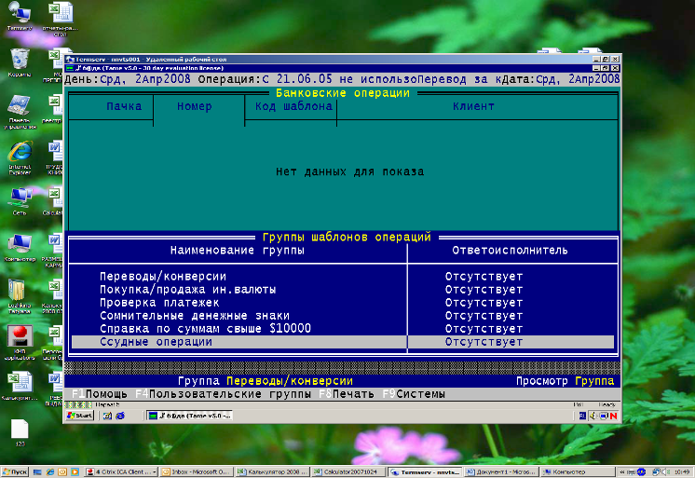Open the Сеть network desktop icon
Image resolution: width=695 pixels, height=478 pixels.
pos(20,201)
